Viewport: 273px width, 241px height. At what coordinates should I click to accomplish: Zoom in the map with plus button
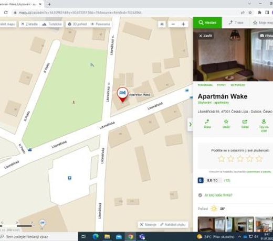(183, 24)
